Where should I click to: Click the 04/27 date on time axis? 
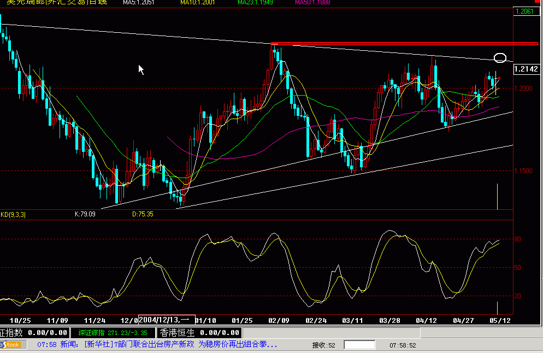click(x=463, y=320)
